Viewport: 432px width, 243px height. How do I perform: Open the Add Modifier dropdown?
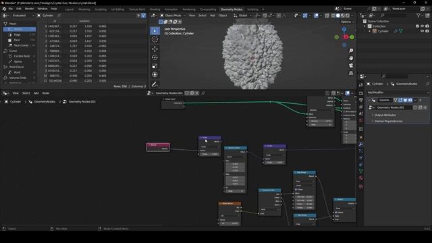(398, 92)
